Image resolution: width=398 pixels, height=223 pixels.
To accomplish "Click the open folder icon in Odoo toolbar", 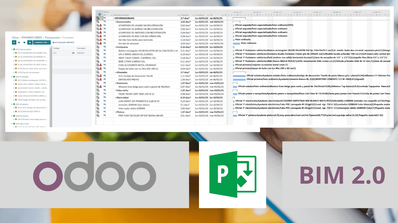I will (x=19, y=42).
